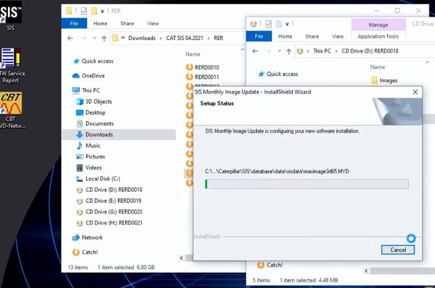Image resolution: width=435 pixels, height=288 pixels.
Task: Click the Properties icon in RER title bar
Action: point(84,11)
